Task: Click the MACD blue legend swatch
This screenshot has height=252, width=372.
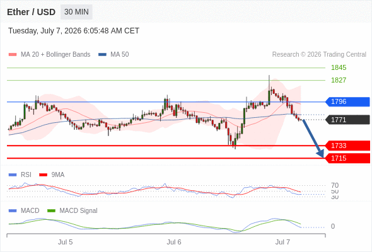Action: pyautogui.click(x=13, y=210)
